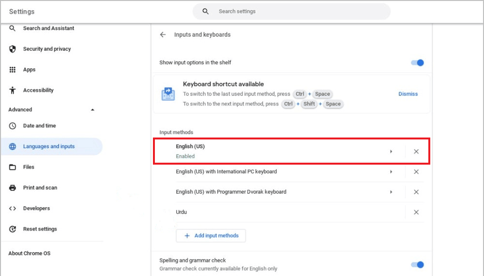484x276 pixels.
Task: Remove International PC keyboard input method
Action: (416, 171)
